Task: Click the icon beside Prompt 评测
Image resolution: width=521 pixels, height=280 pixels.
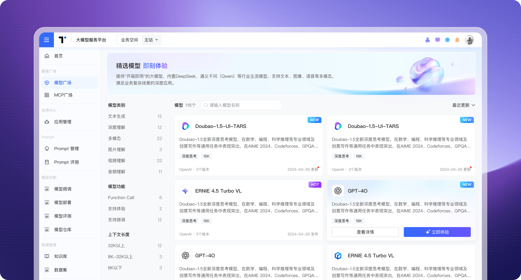Action: click(x=47, y=162)
